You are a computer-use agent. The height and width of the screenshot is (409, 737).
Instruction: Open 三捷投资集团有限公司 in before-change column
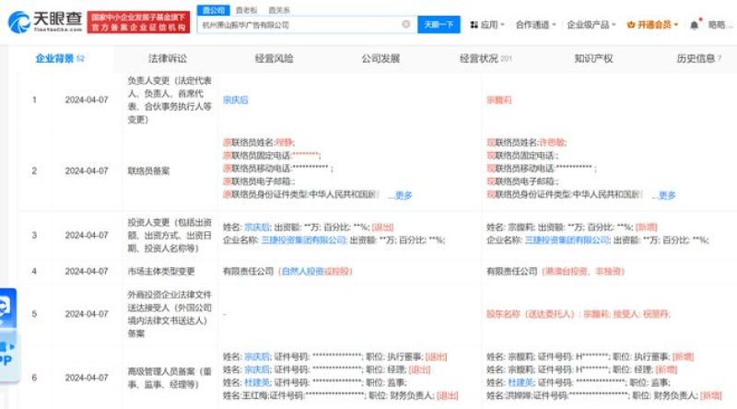pos(304,240)
